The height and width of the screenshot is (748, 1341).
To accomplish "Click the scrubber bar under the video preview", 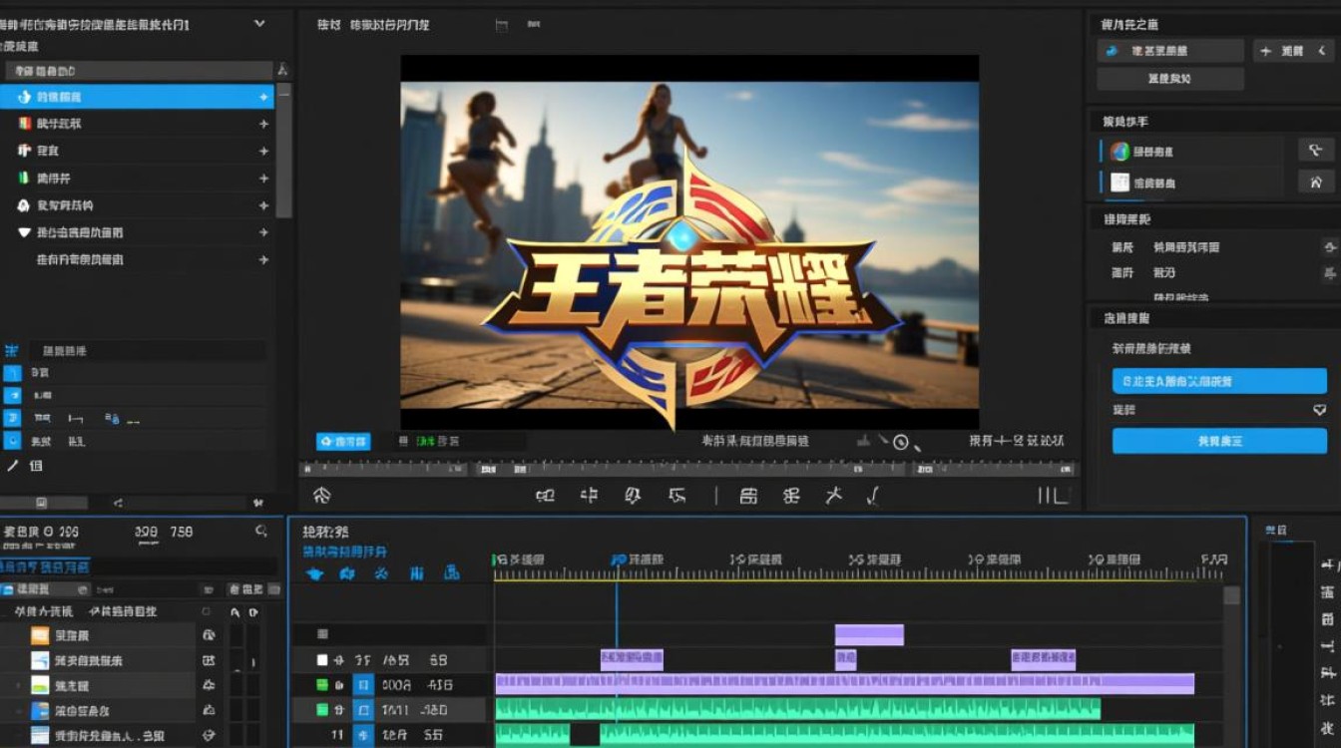I will (688, 468).
